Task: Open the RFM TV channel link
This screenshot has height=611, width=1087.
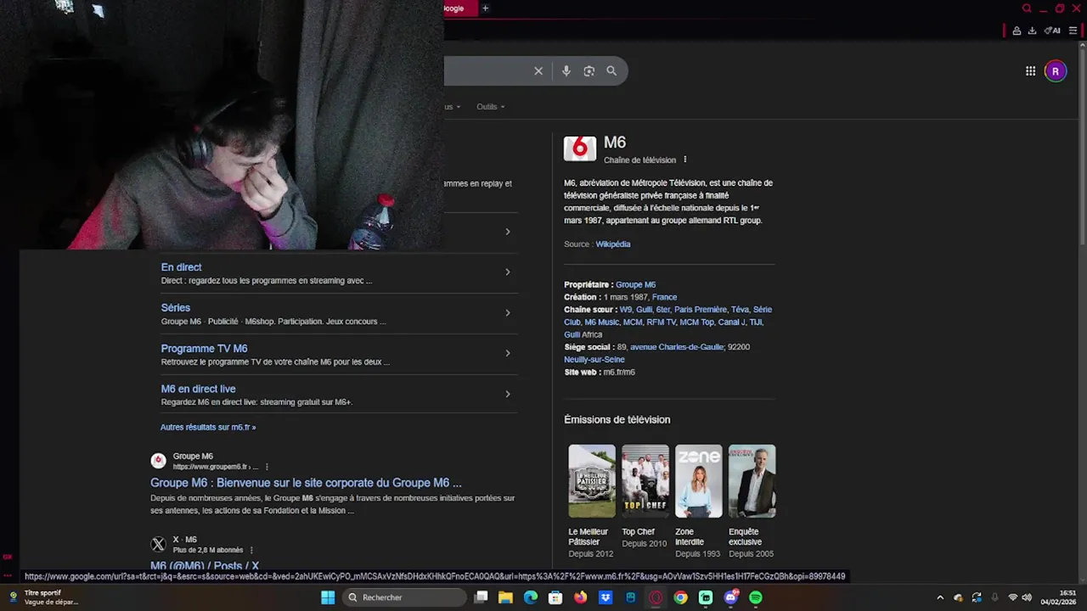Action: [661, 322]
